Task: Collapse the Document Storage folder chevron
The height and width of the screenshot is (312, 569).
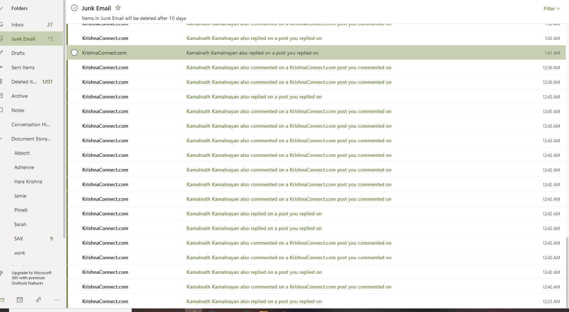Action: tap(1, 139)
